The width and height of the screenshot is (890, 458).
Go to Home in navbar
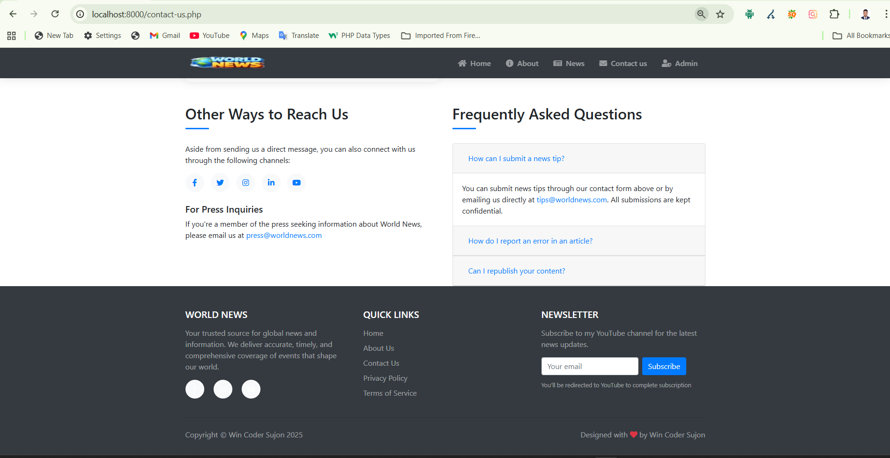[x=475, y=64]
